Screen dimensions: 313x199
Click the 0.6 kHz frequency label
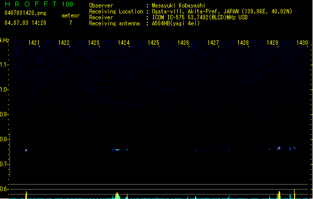(4, 189)
